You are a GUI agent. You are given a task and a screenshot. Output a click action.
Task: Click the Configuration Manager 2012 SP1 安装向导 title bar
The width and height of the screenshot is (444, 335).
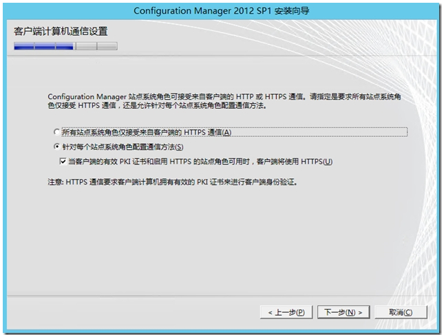coord(222,11)
